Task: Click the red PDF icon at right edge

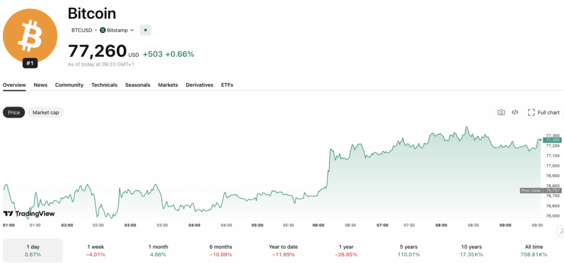Action: [560, 231]
